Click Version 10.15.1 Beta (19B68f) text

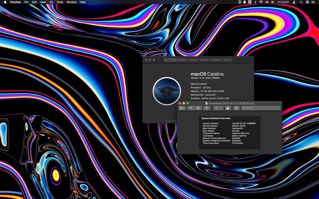pyautogui.click(x=205, y=78)
